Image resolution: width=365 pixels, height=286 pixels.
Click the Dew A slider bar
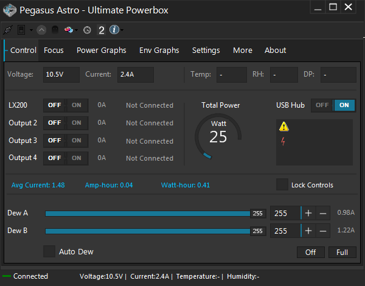(x=148, y=214)
